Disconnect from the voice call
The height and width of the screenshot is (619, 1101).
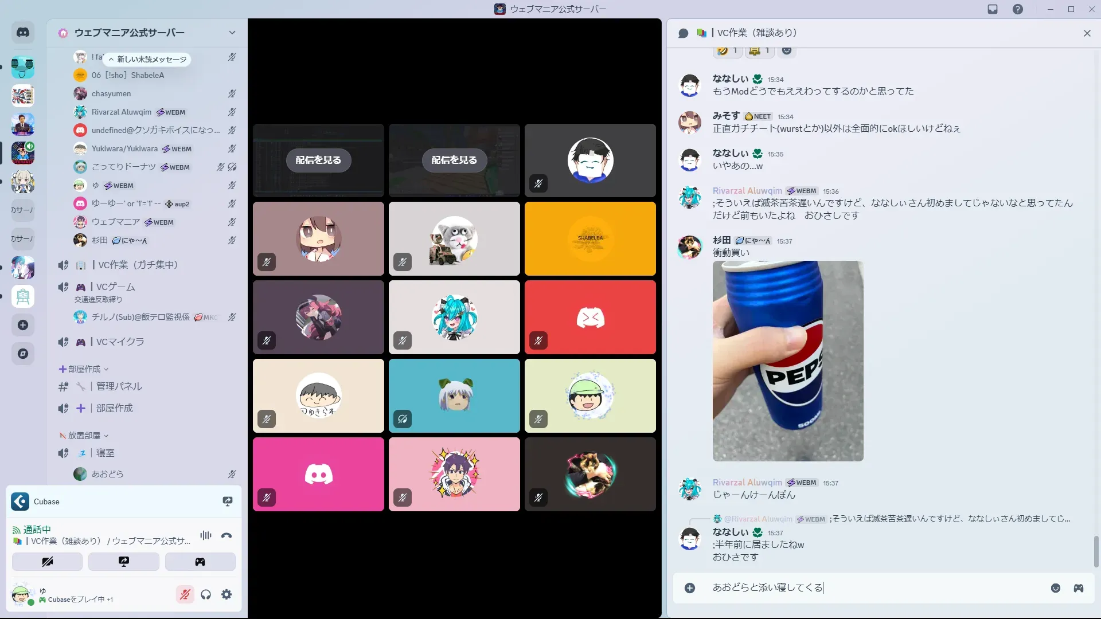[x=227, y=535]
